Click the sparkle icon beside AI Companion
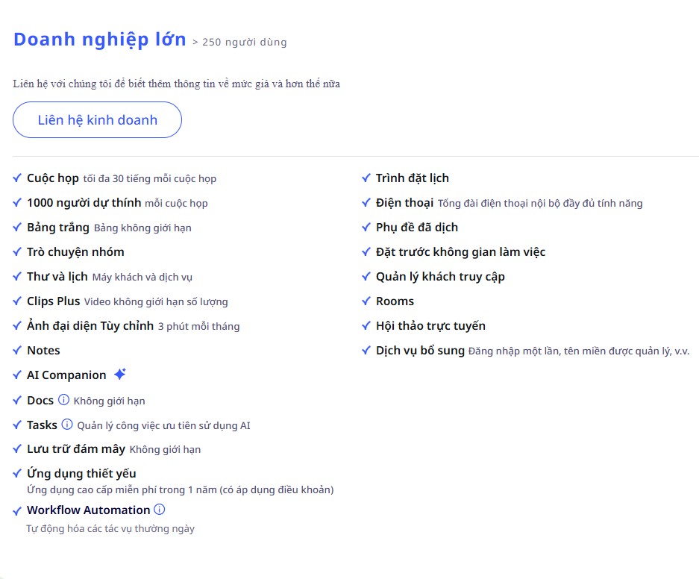Screen dimensions: 699x579 click(x=120, y=374)
